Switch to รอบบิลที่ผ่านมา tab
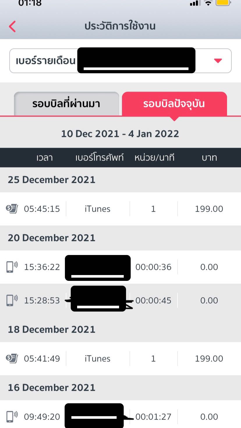Image resolution: width=241 pixels, height=428 pixels. tap(66, 104)
